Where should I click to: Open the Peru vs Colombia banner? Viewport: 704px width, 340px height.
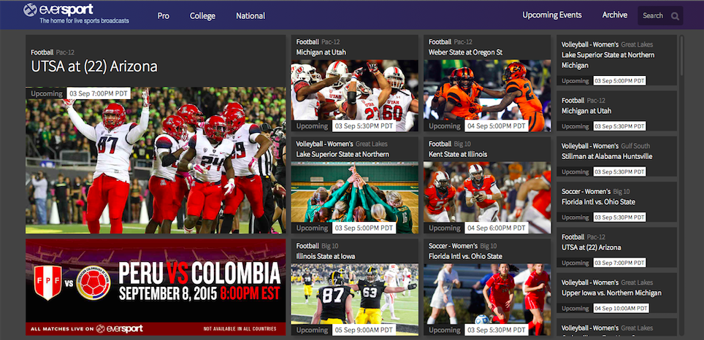tap(156, 287)
